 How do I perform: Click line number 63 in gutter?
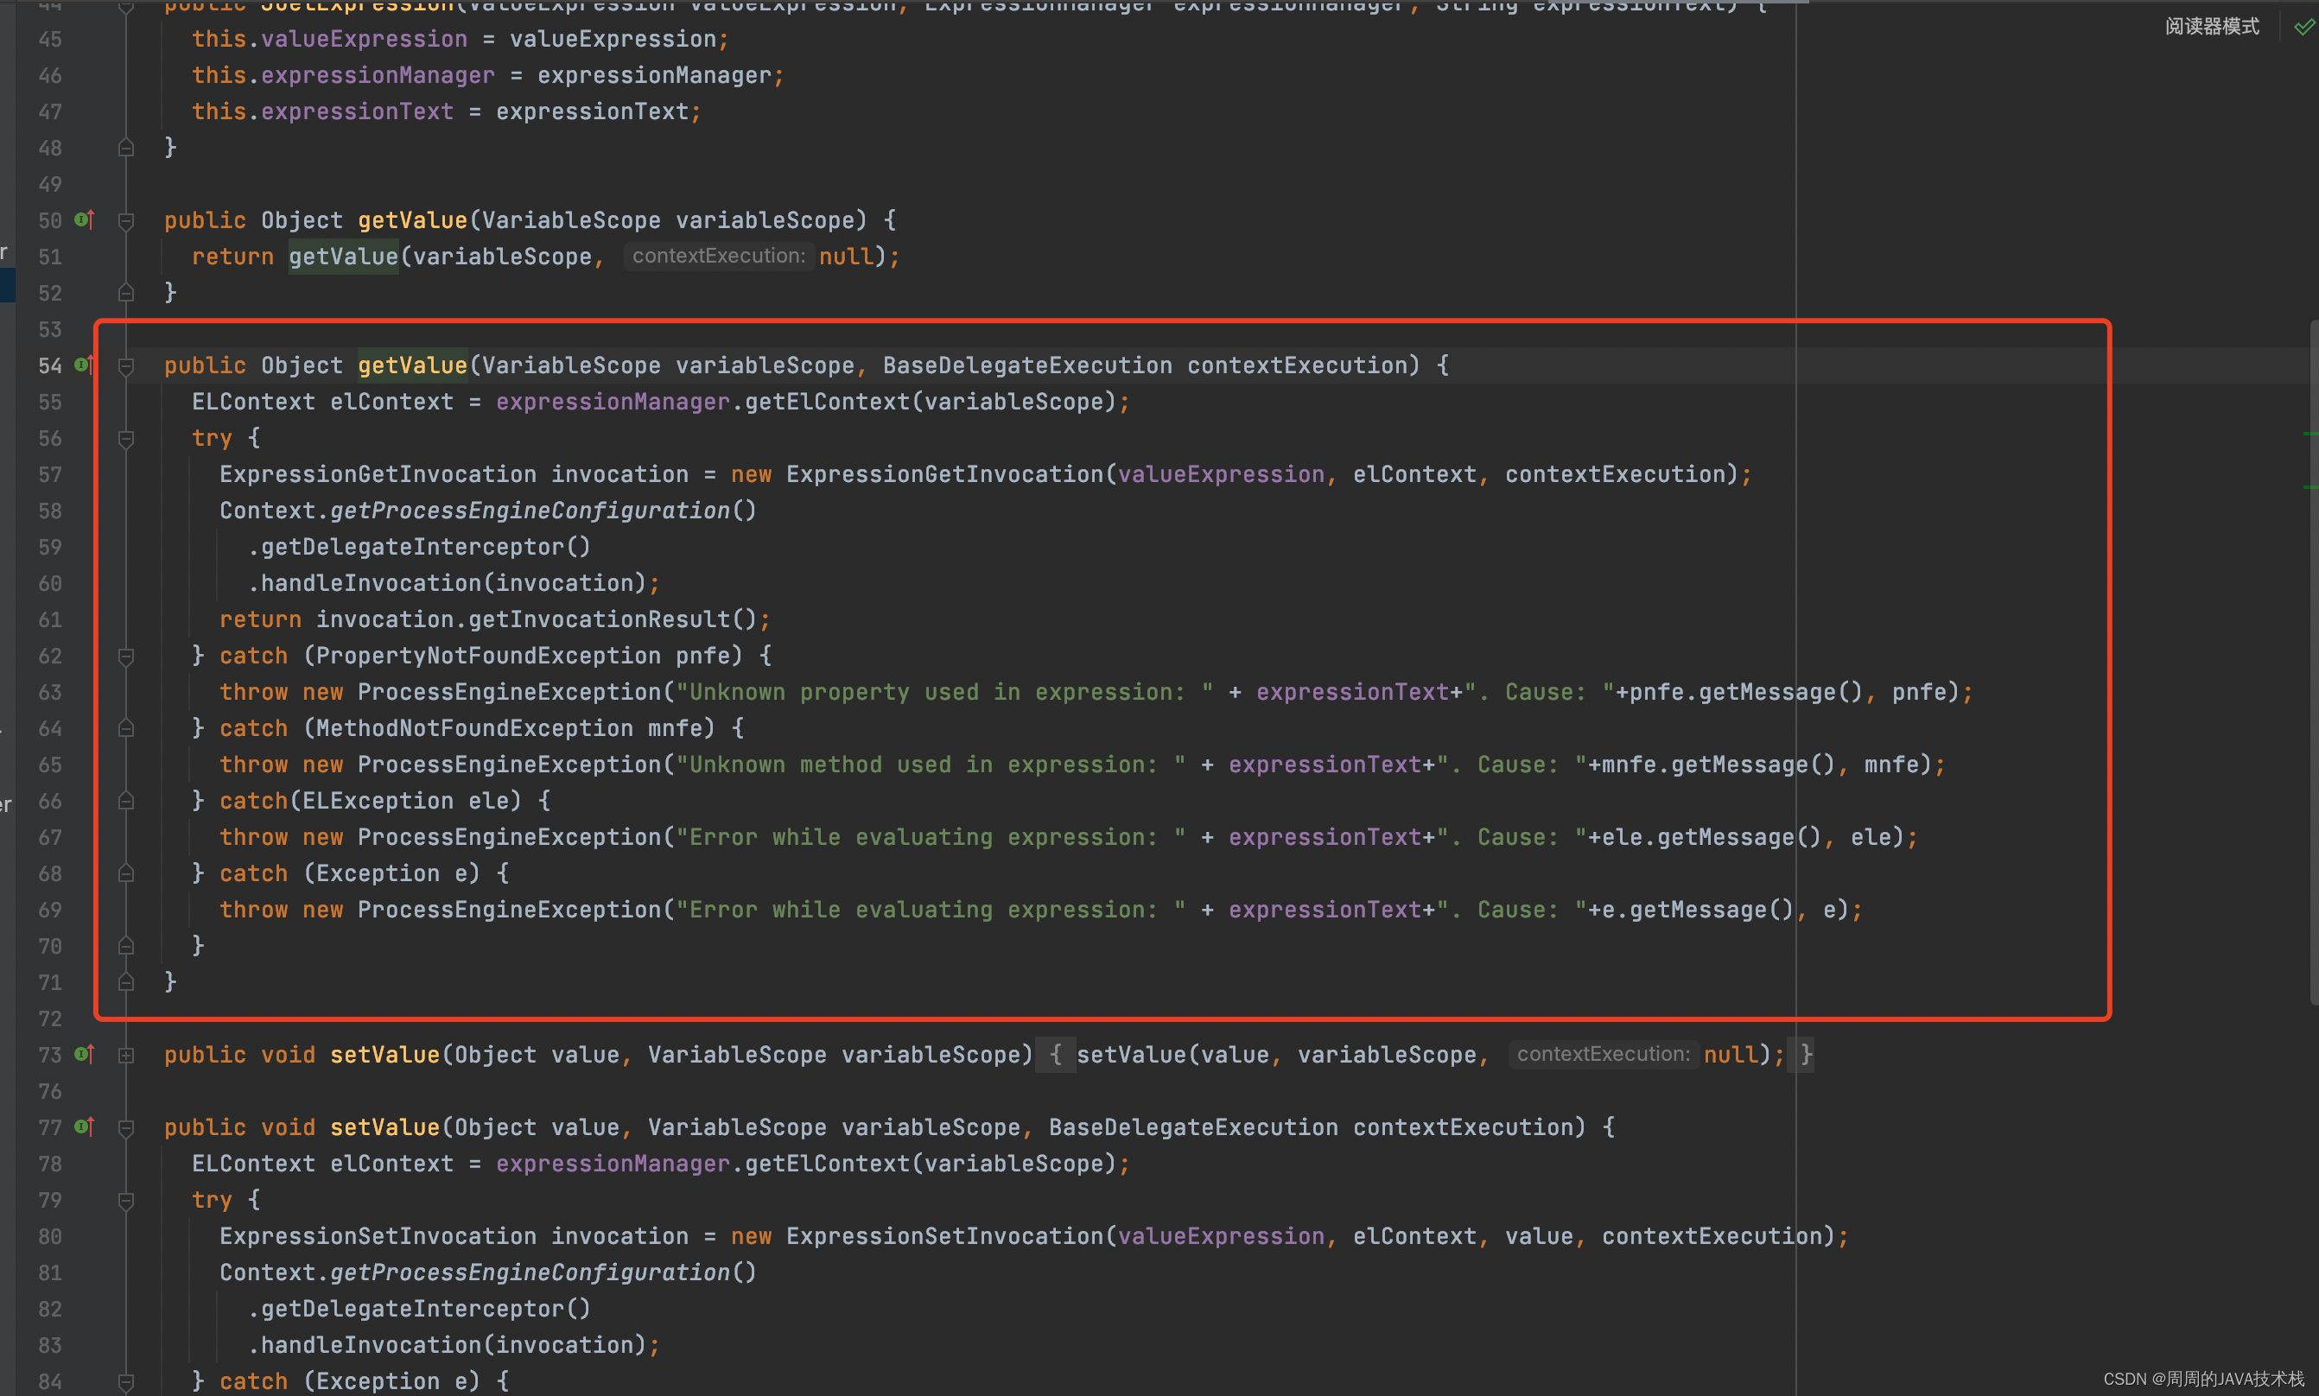point(50,692)
